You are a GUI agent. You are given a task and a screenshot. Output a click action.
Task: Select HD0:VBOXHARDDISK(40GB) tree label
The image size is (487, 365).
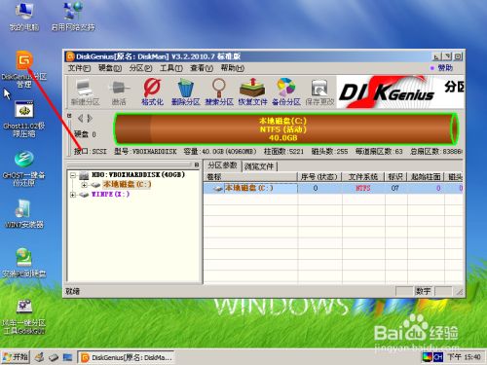(138, 175)
